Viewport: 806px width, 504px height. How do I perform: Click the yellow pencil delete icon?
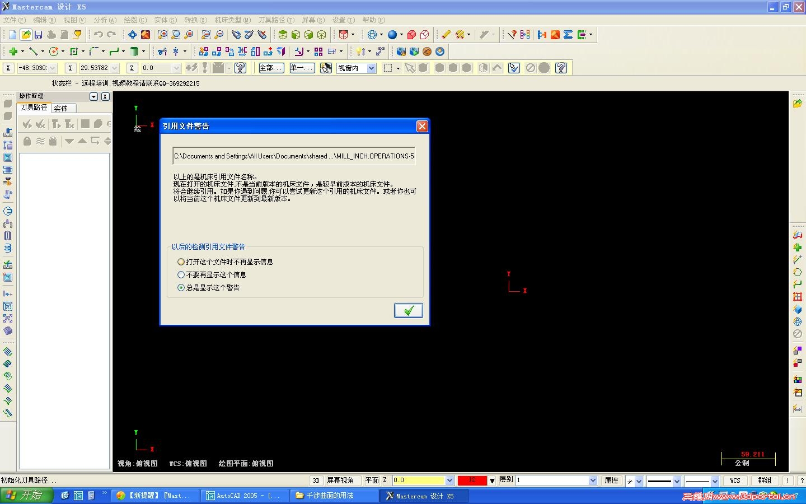click(x=446, y=35)
